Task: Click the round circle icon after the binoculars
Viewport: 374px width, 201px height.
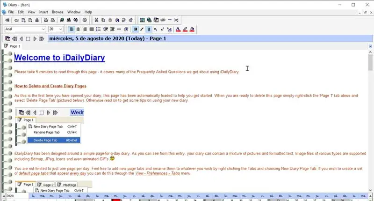Action: (85, 20)
